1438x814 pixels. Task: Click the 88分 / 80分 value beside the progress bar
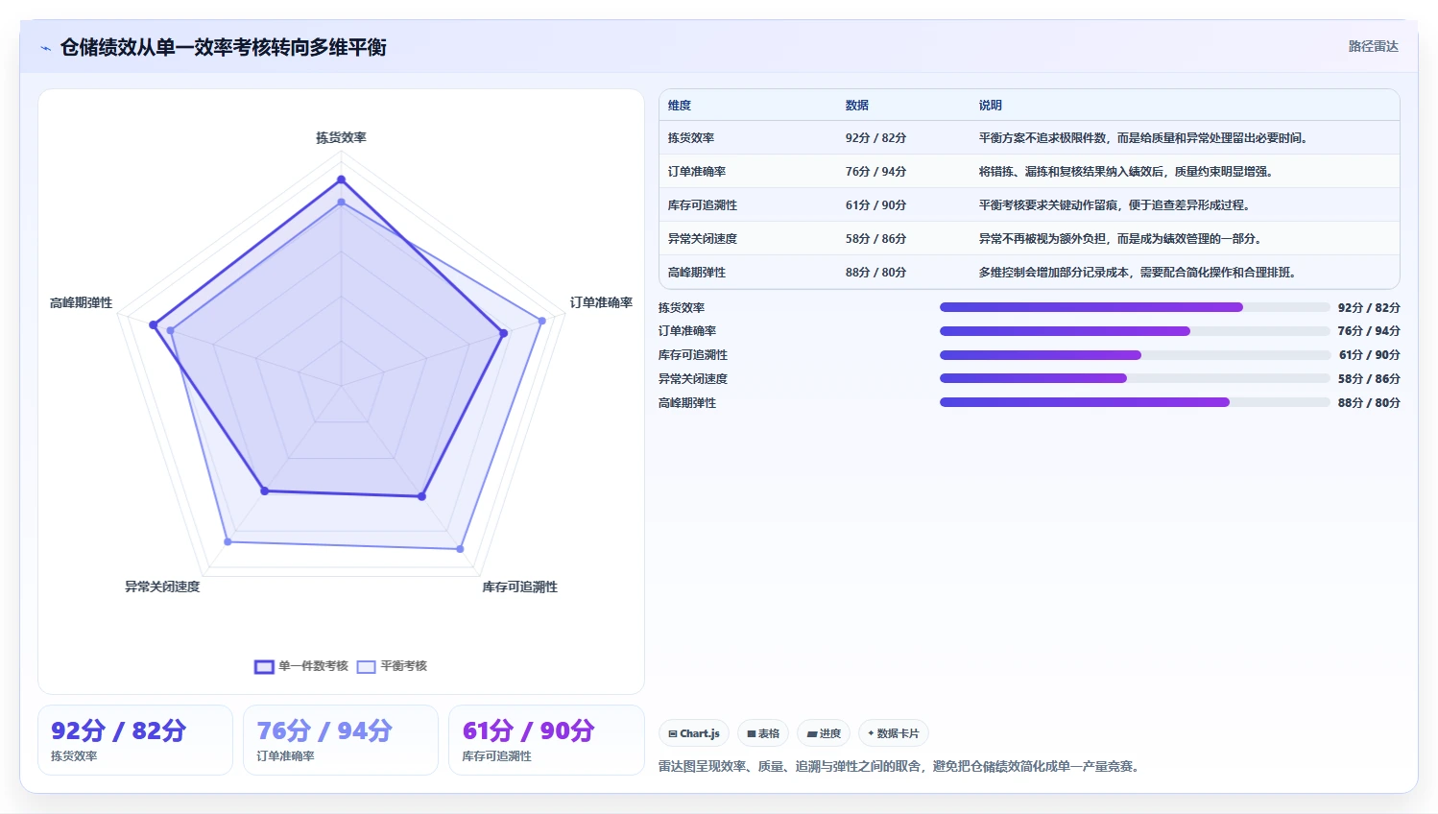1369,403
